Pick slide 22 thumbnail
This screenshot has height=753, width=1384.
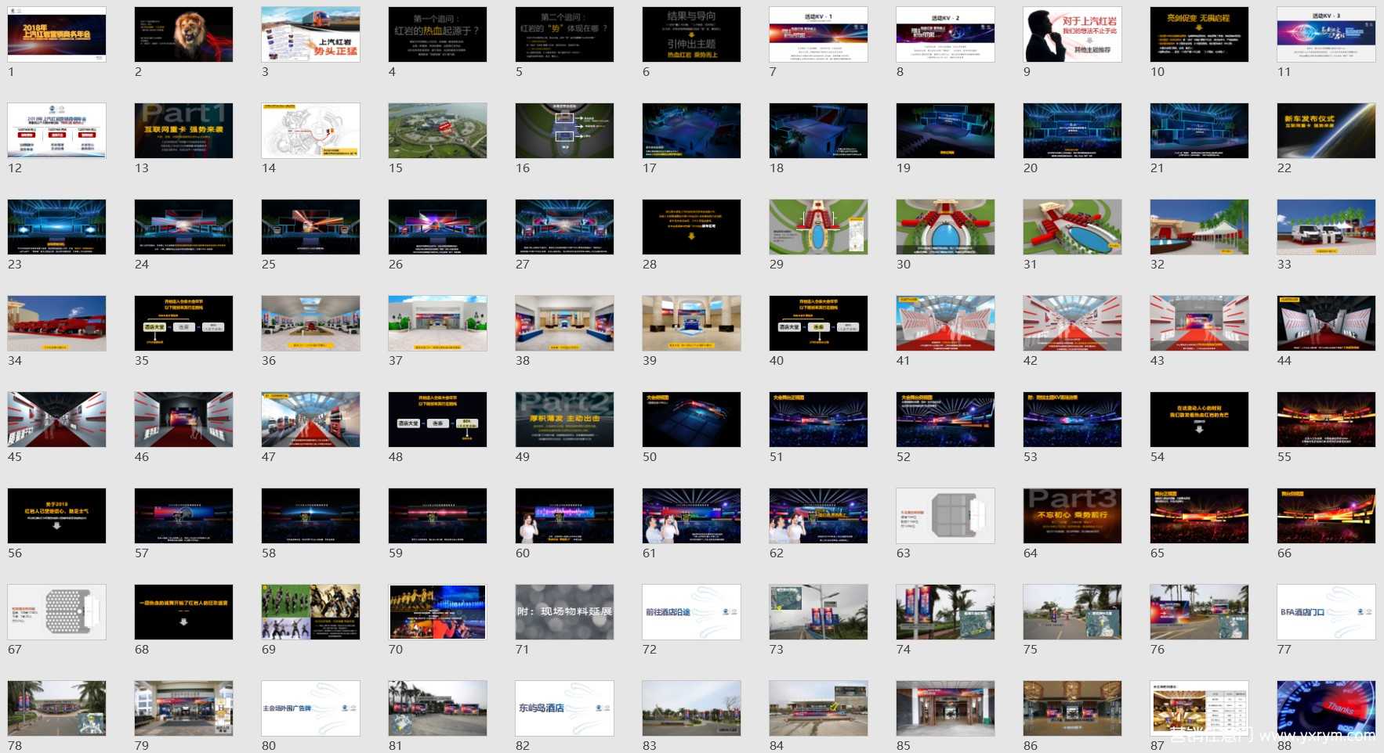1326,131
